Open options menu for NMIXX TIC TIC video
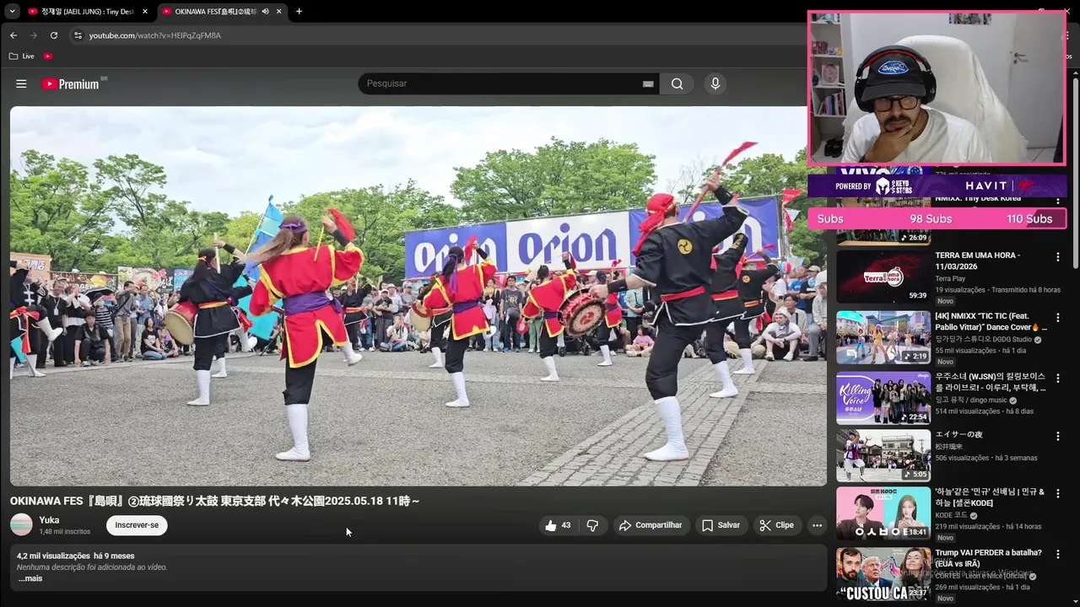 [x=1057, y=317]
